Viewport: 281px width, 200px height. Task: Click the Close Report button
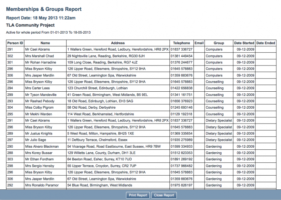(x=164, y=195)
